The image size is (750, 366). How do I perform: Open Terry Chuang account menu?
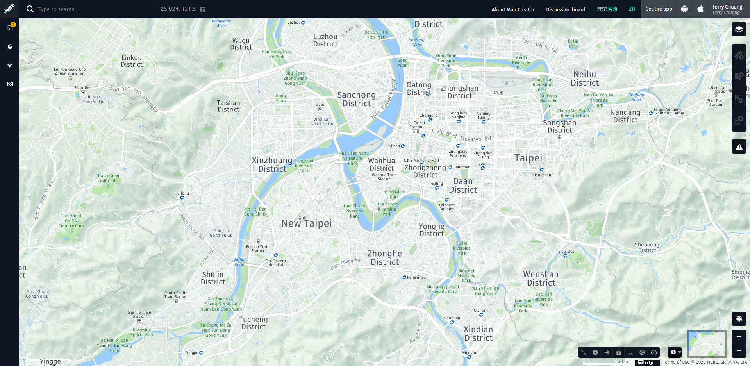point(727,9)
